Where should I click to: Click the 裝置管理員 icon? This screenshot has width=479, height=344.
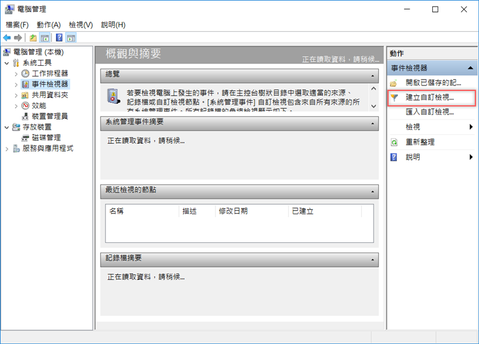point(25,117)
